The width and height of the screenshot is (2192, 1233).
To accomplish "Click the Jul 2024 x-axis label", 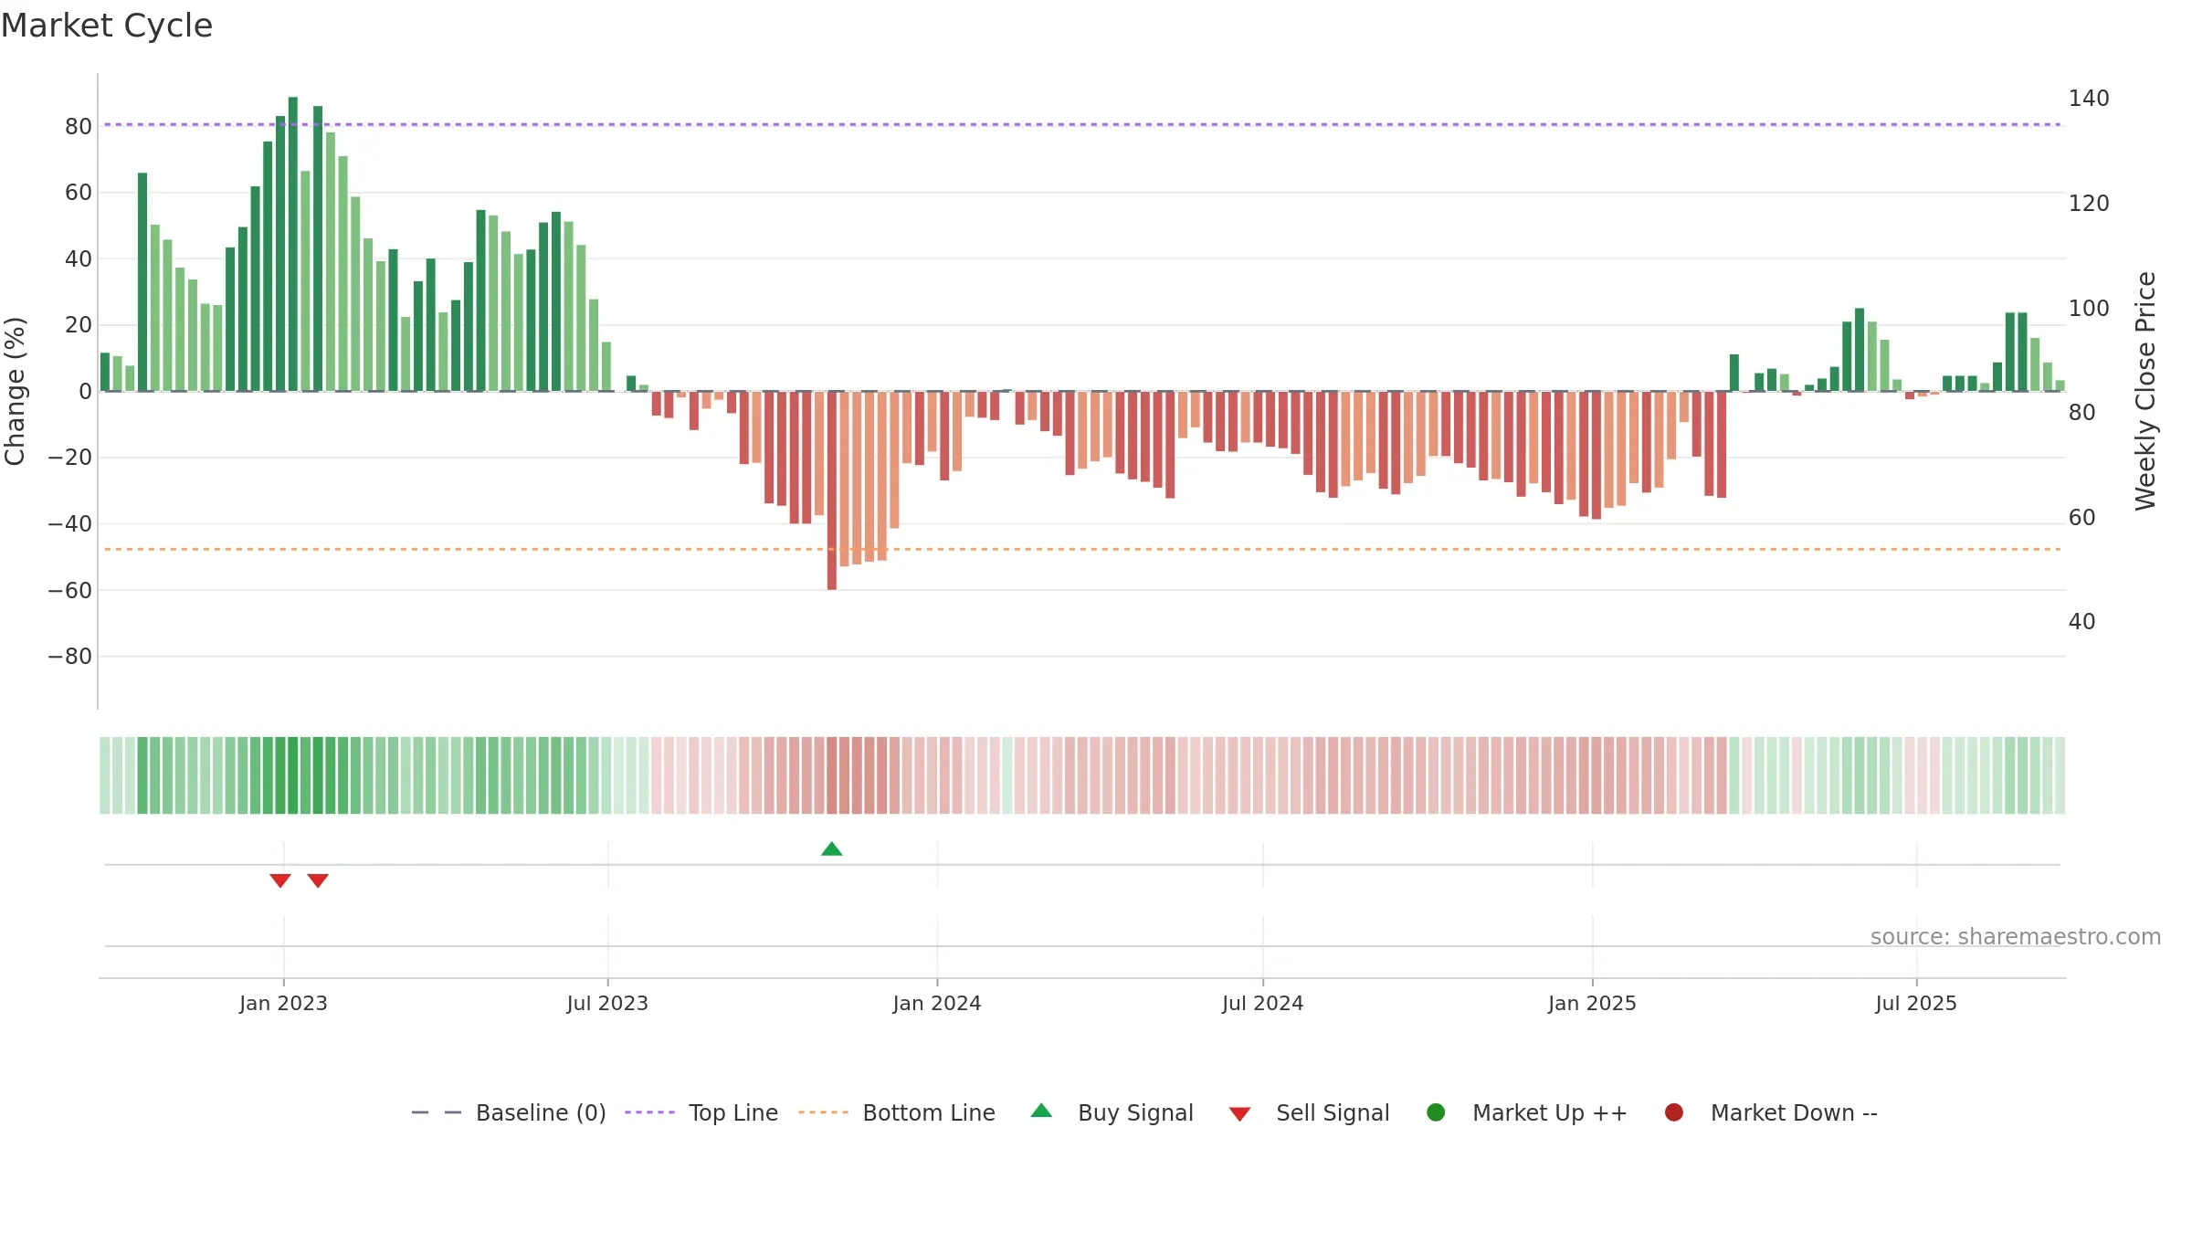I will [1263, 1003].
